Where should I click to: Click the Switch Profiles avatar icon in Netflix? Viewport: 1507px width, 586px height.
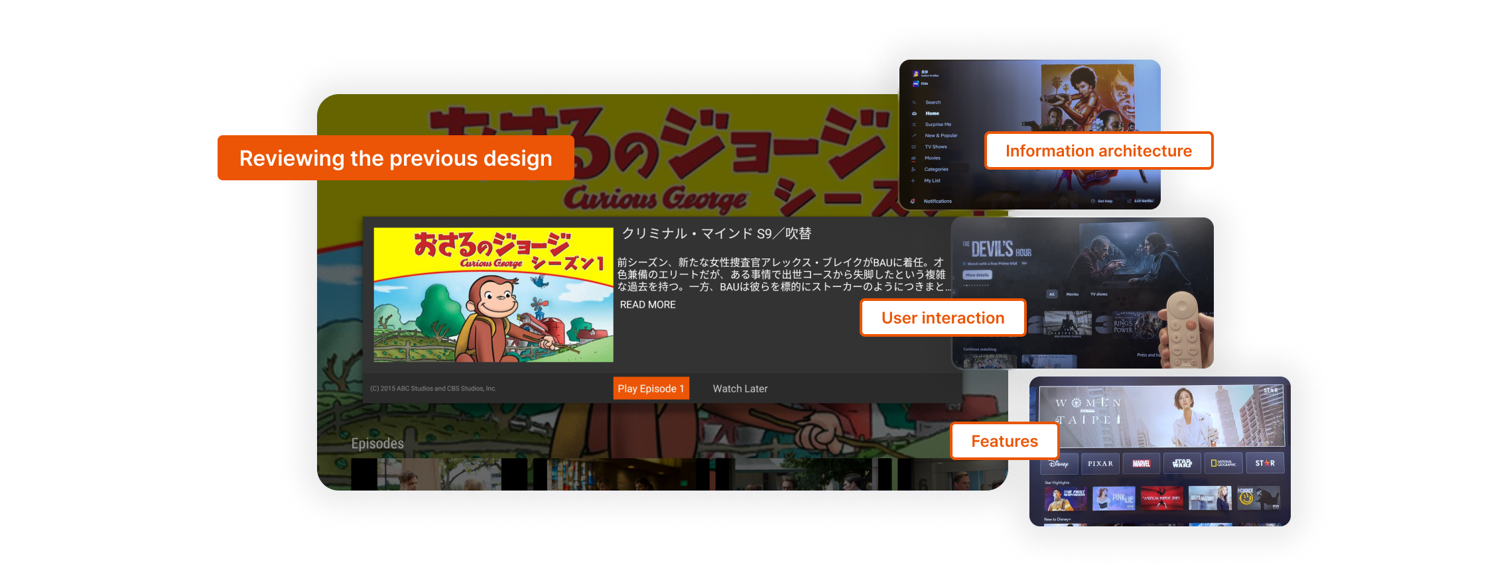coord(916,74)
